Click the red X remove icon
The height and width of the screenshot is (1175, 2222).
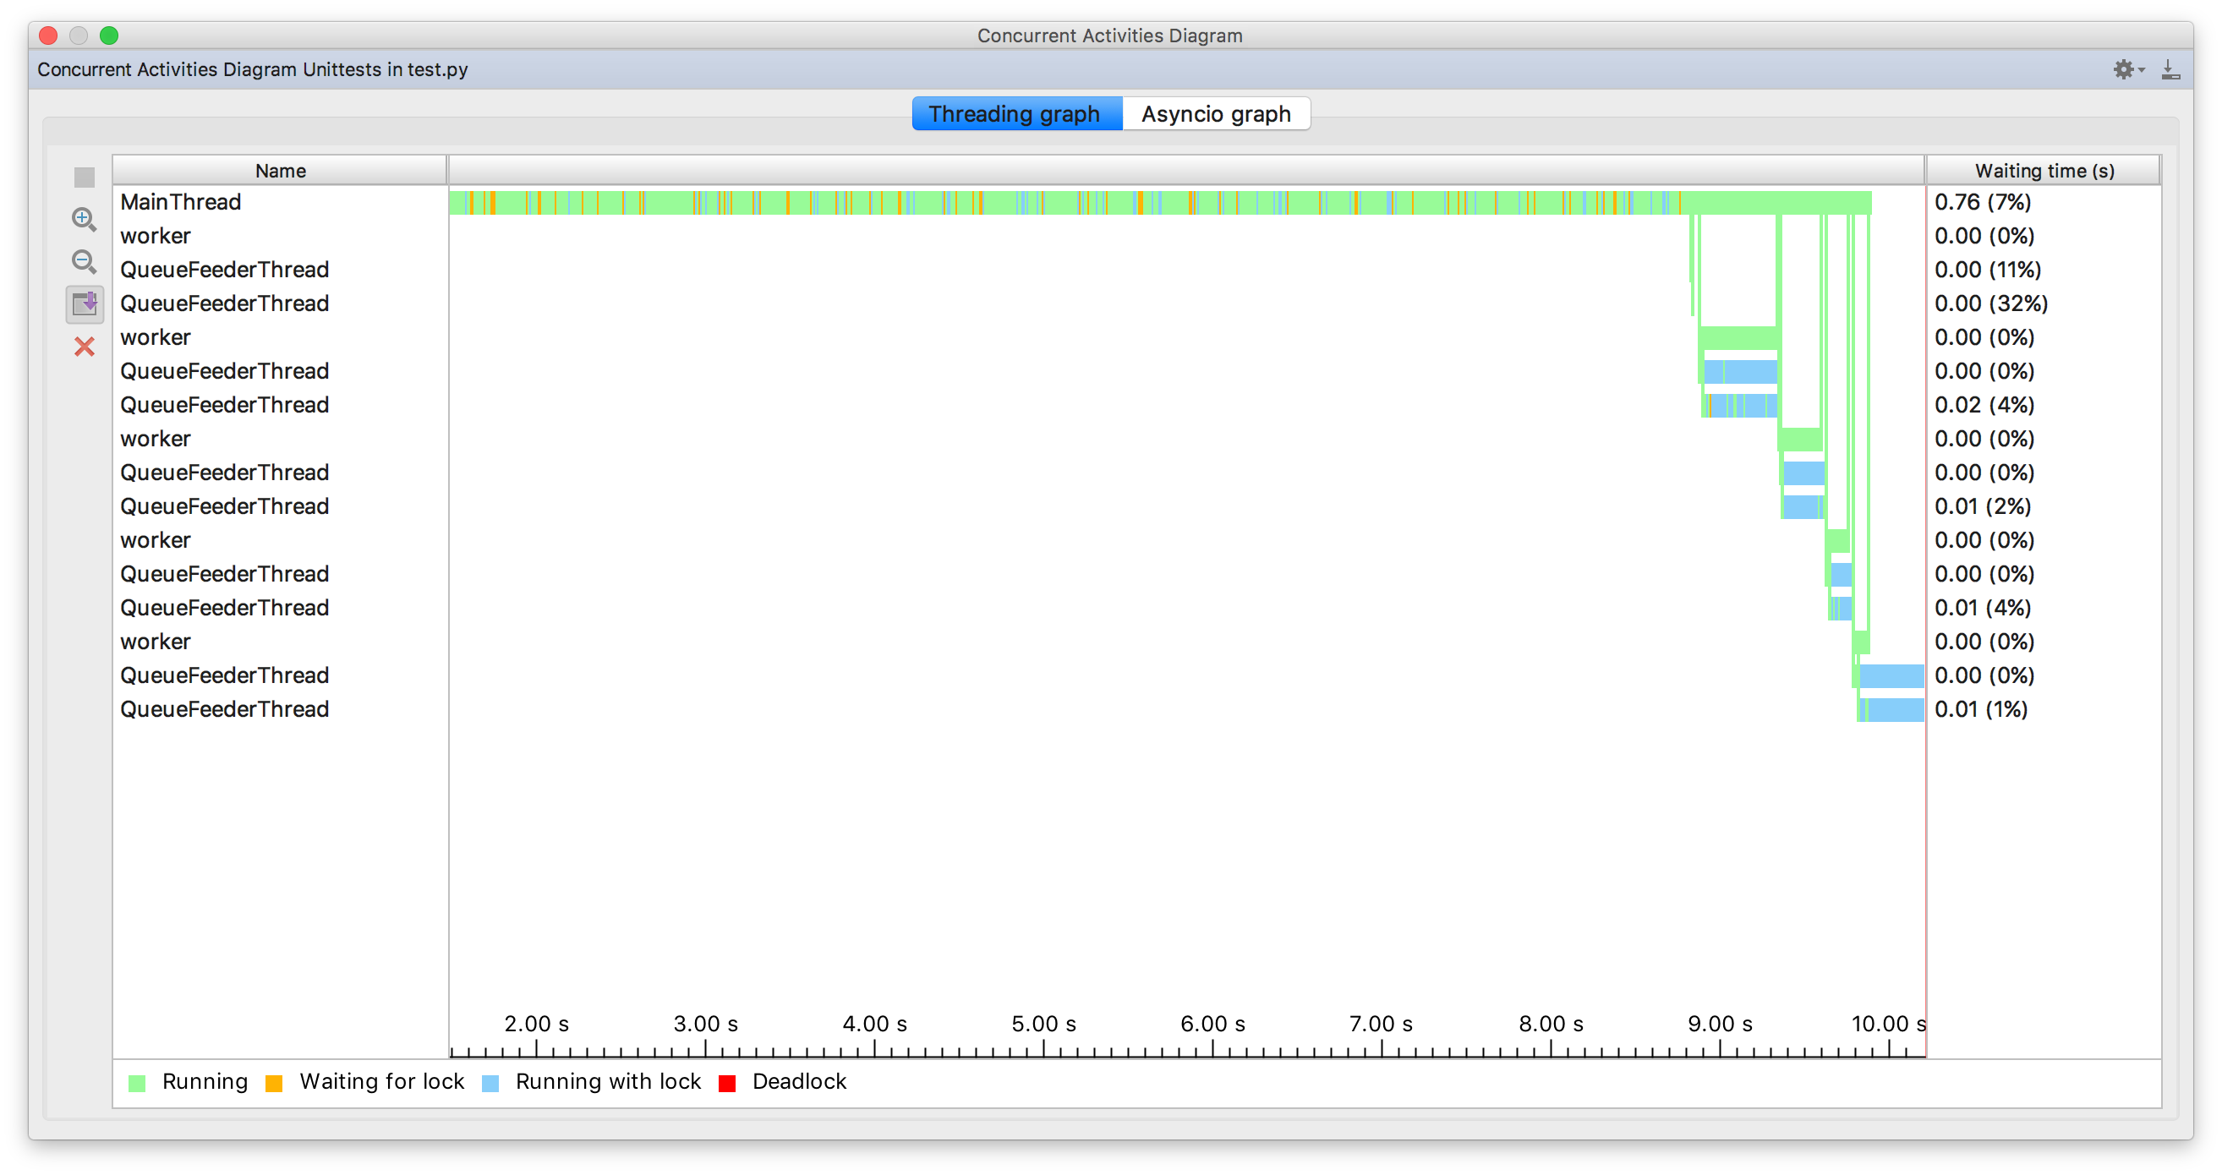pos(84,347)
